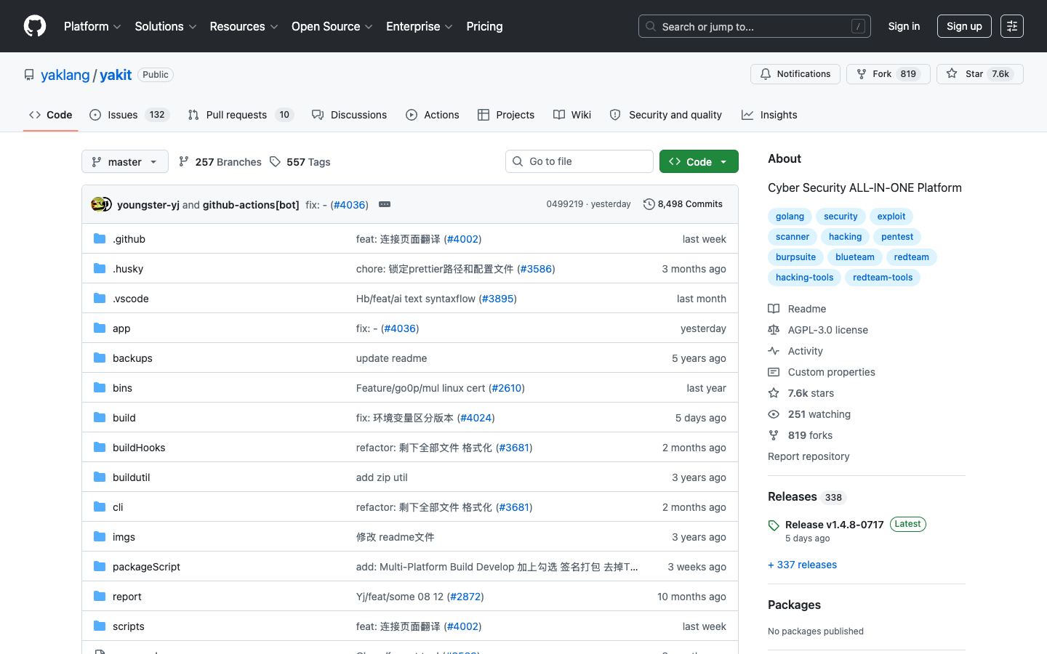Click the Sign up button
Image resolution: width=1047 pixels, height=654 pixels.
pyautogui.click(x=964, y=26)
